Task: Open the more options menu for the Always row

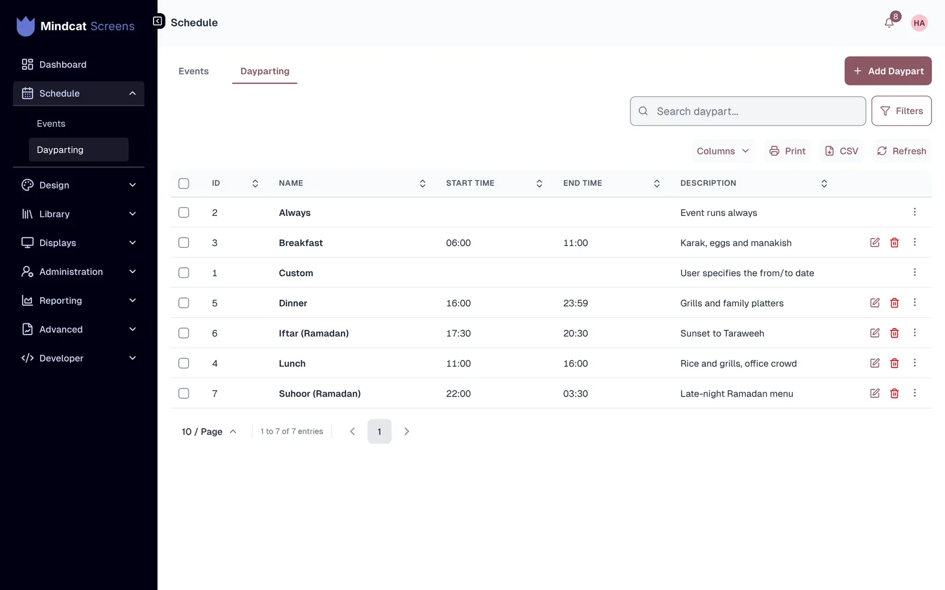Action: click(x=914, y=212)
